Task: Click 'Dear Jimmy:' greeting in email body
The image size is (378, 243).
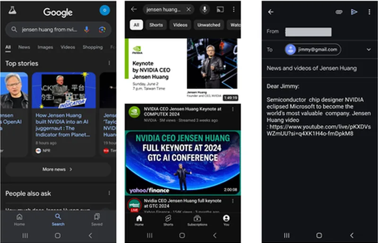Action: point(283,86)
